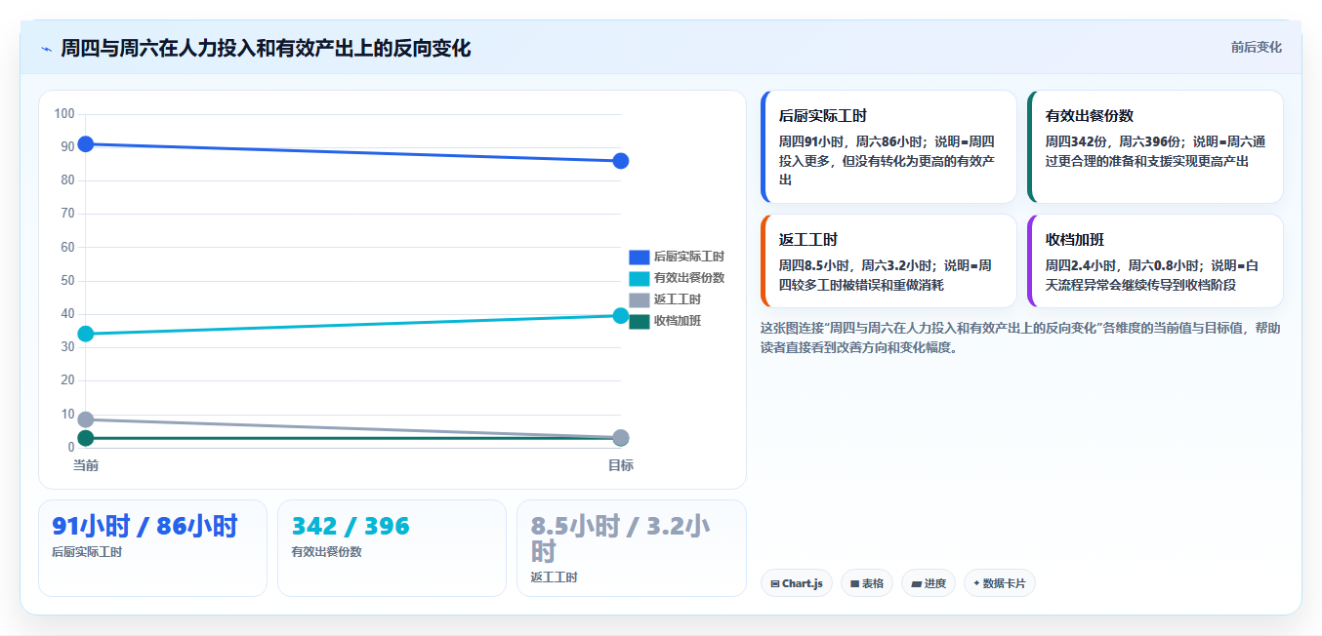Click the y-axis label 50
Screen dimensions: 1322x636
(67, 281)
